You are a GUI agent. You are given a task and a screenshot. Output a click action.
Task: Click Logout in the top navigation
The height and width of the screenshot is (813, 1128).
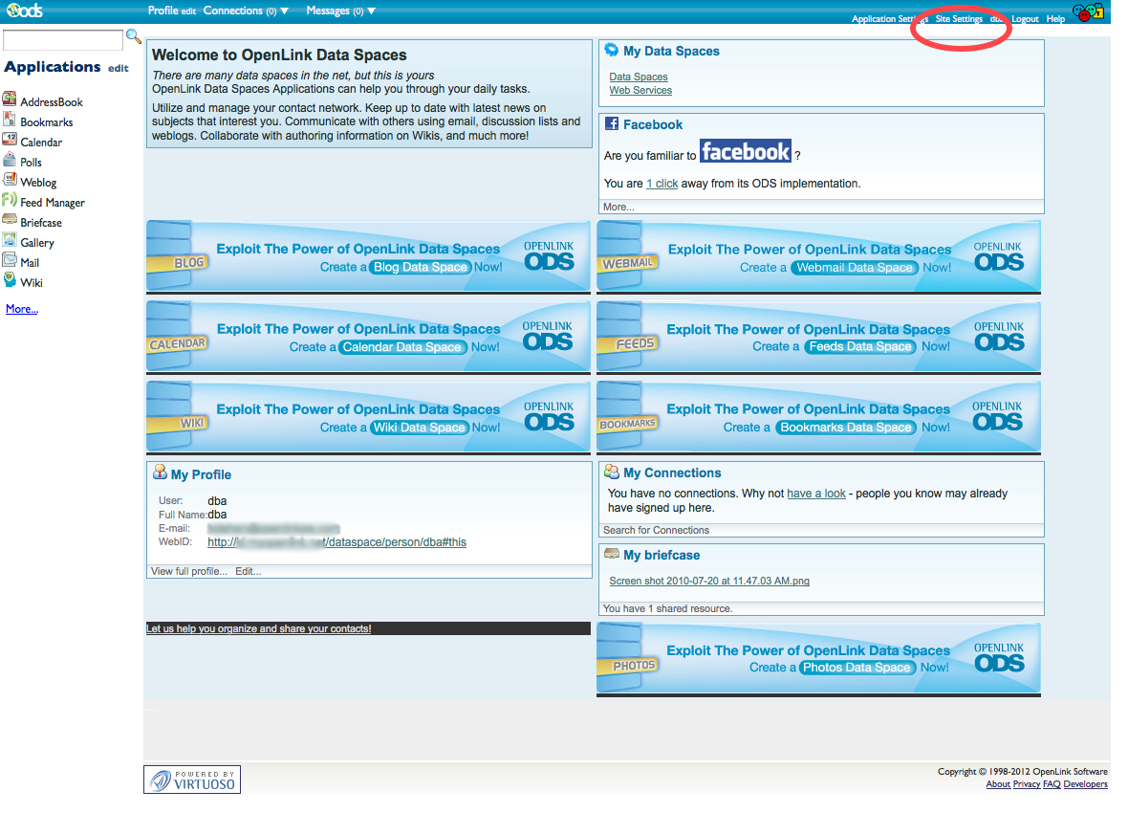(1025, 19)
